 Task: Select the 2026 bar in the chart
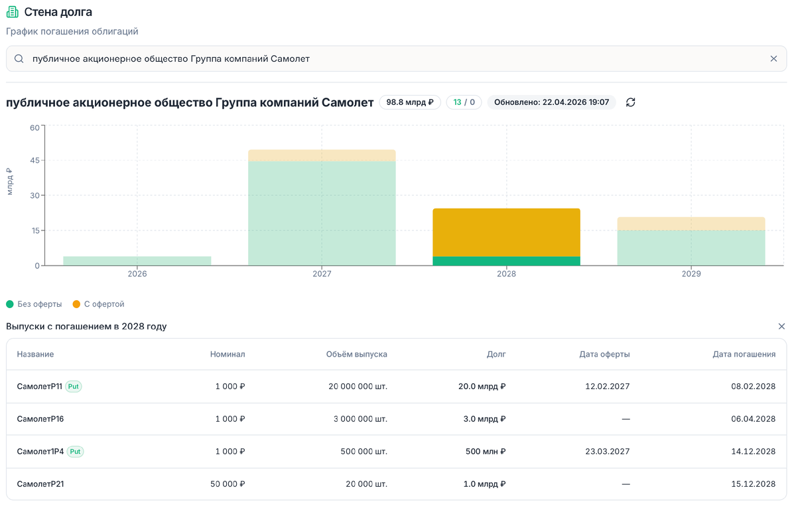[x=137, y=261]
